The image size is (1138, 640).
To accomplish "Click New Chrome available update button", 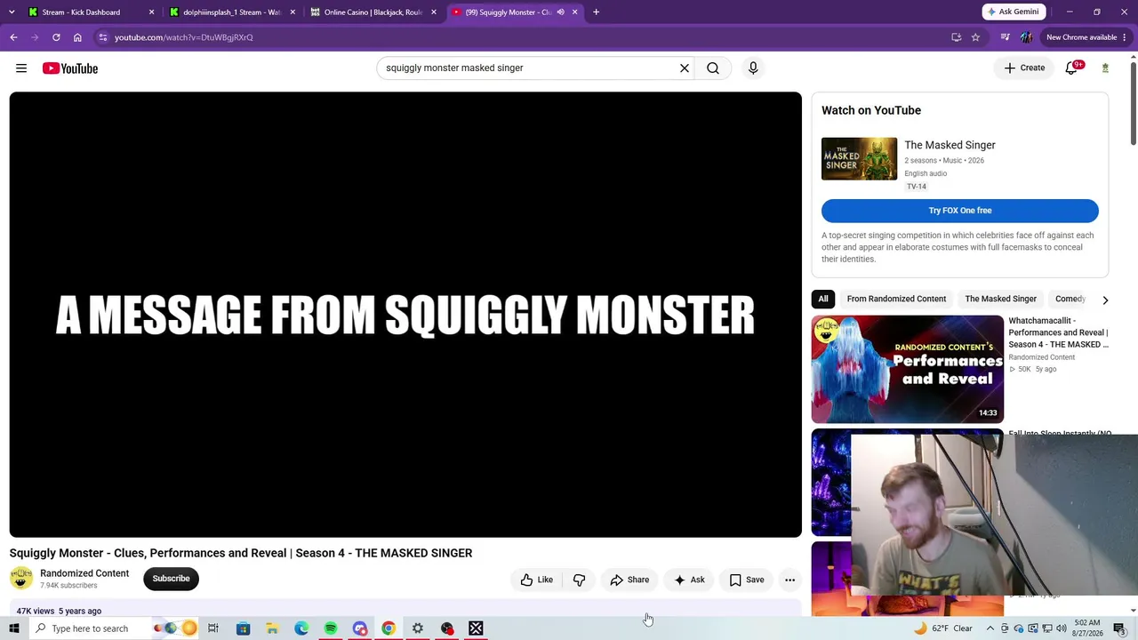I will (x=1086, y=37).
